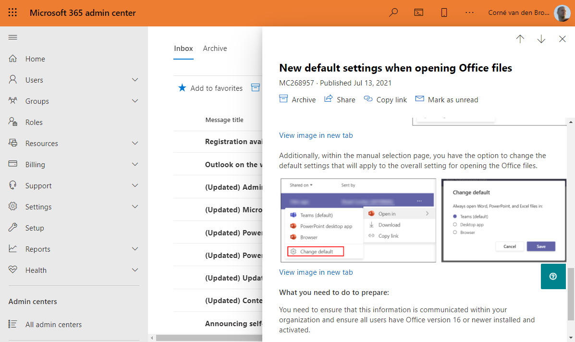
Task: Click the Microsoft 365 admin center title
Action: coord(83,13)
